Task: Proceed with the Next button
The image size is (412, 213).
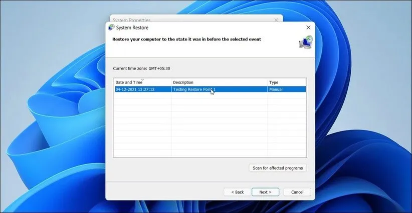Action: tap(265, 192)
